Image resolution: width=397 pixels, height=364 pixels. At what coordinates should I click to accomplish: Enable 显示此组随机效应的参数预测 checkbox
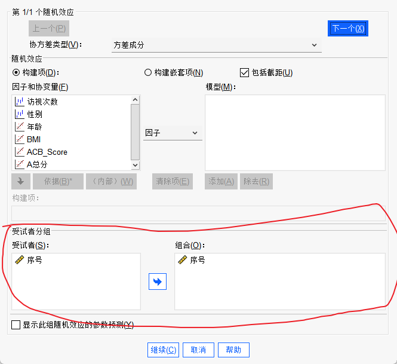[16, 325]
